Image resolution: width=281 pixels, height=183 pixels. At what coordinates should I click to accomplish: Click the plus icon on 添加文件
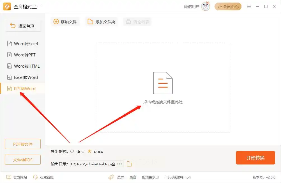56,22
